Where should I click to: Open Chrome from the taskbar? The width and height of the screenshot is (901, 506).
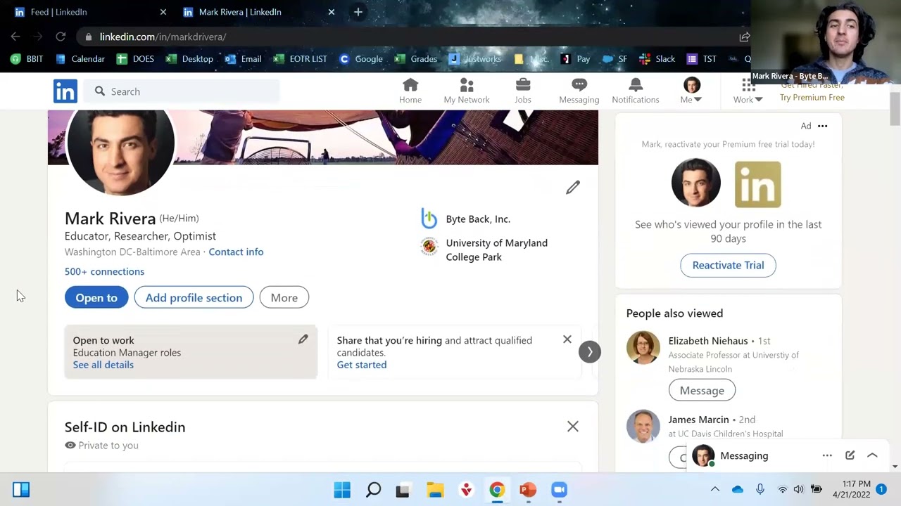(x=497, y=490)
